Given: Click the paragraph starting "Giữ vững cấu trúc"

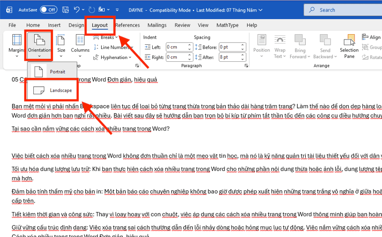Looking at the screenshot, I should pyautogui.click(x=197, y=228).
